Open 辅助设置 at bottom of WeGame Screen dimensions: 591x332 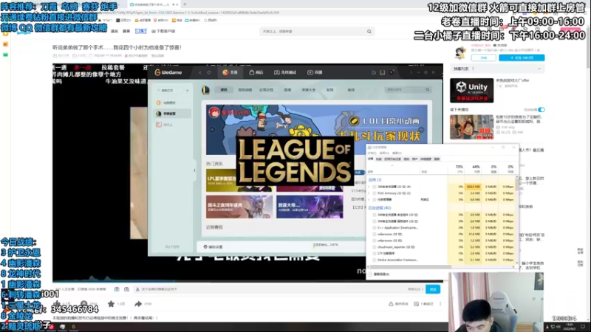pyautogui.click(x=213, y=247)
